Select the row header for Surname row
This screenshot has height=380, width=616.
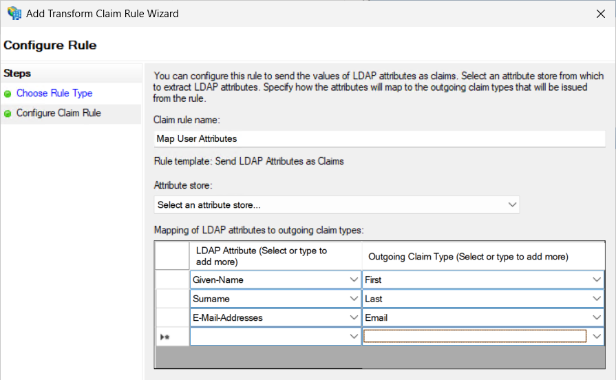click(x=172, y=299)
